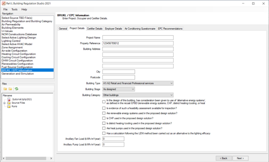
Task: Click the first Building Address field
Action: [138, 49]
